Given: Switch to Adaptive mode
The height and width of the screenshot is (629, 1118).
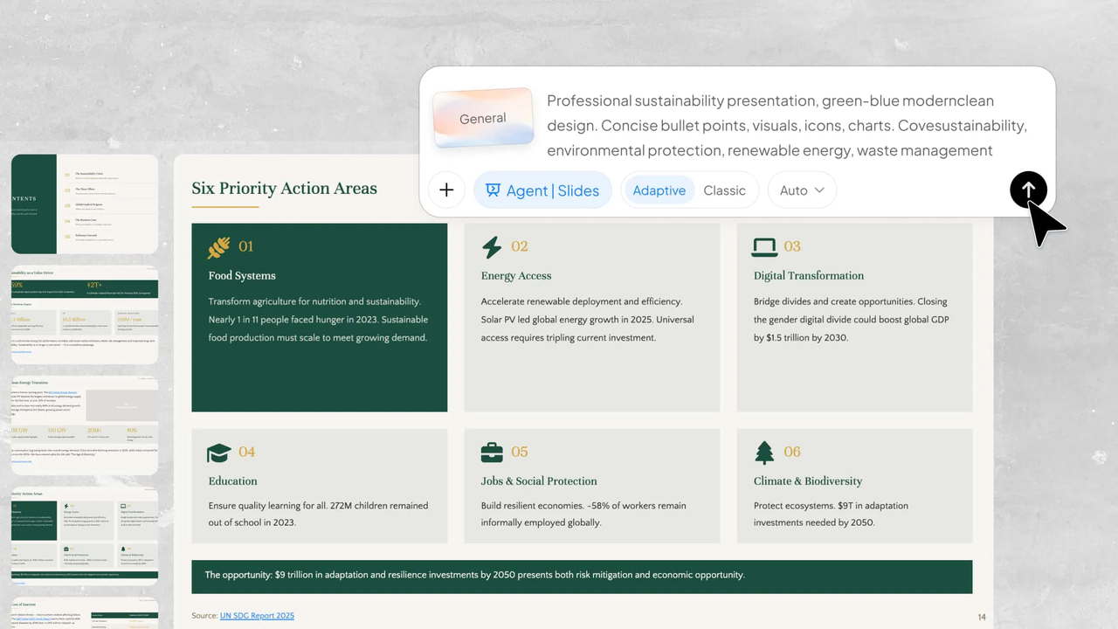Looking at the screenshot, I should point(659,190).
